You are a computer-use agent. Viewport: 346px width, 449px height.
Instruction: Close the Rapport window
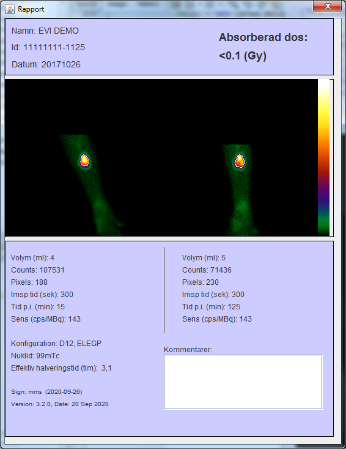click(328, 6)
